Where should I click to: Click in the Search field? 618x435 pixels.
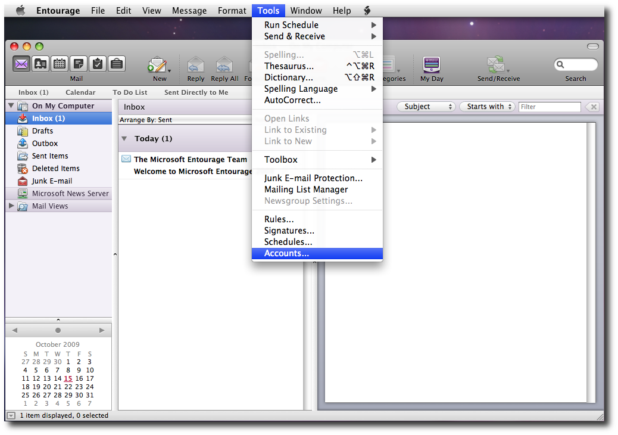[x=576, y=64]
